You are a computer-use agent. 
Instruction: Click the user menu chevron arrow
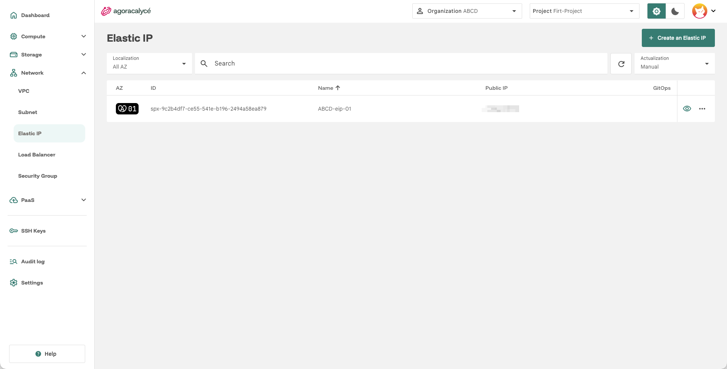(x=713, y=11)
